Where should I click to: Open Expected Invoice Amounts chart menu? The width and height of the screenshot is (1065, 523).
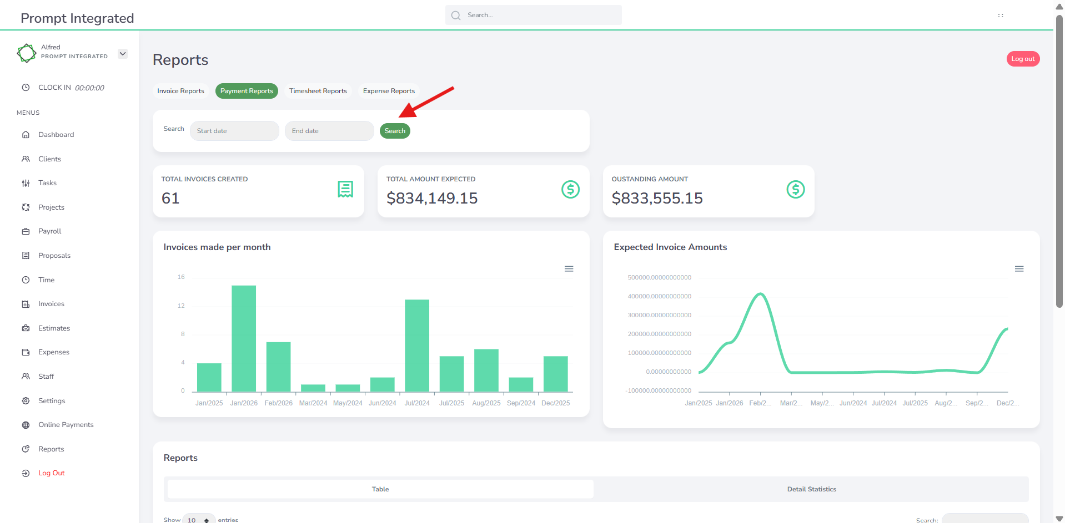(1019, 269)
